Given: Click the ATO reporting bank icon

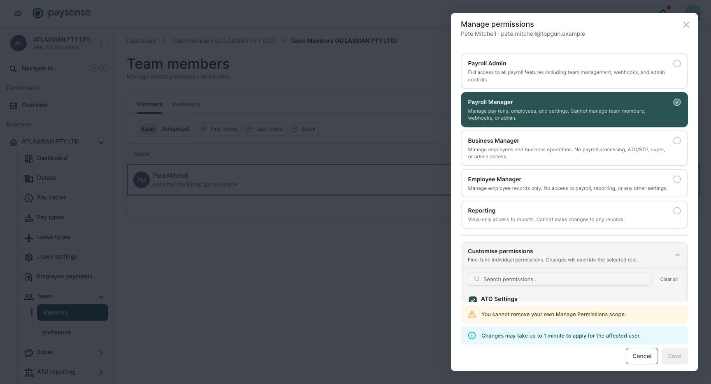Looking at the screenshot, I should tap(29, 372).
